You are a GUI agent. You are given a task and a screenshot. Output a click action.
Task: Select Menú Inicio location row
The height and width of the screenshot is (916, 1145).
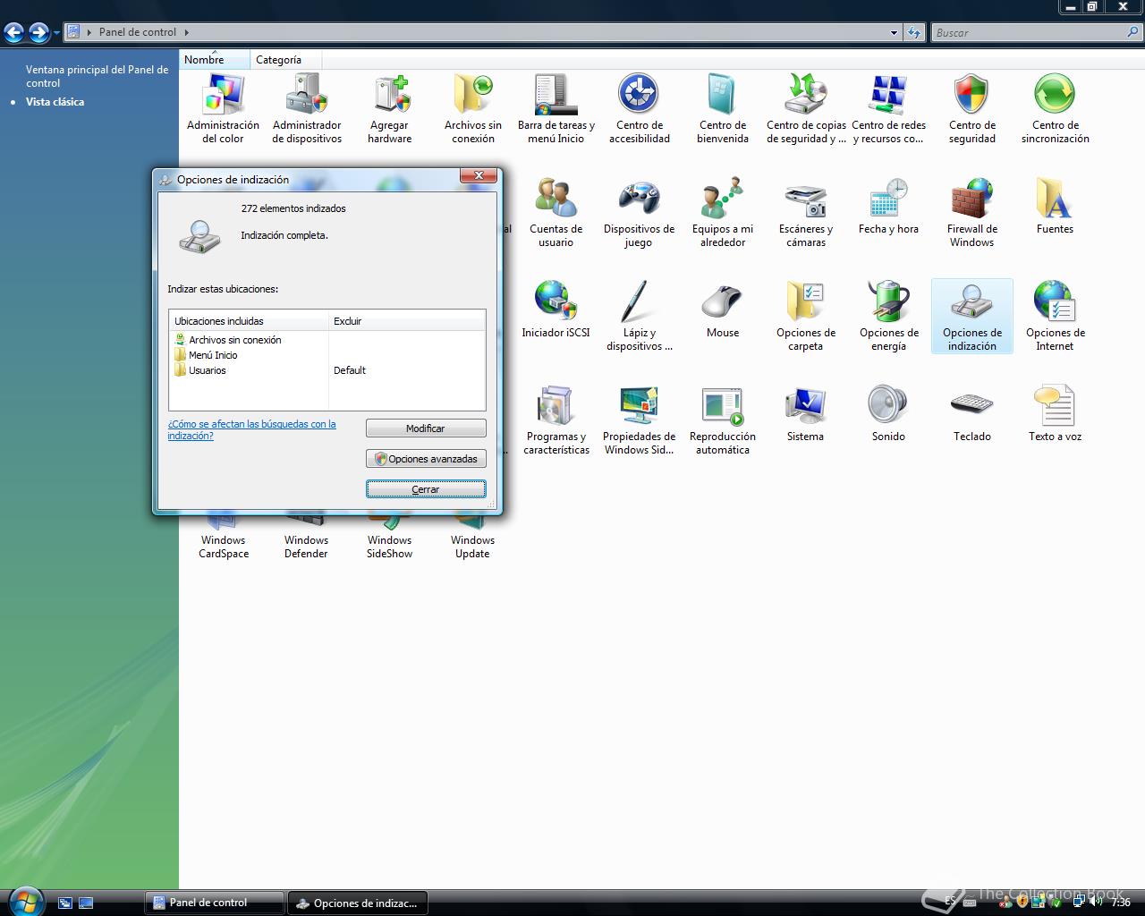(x=207, y=355)
